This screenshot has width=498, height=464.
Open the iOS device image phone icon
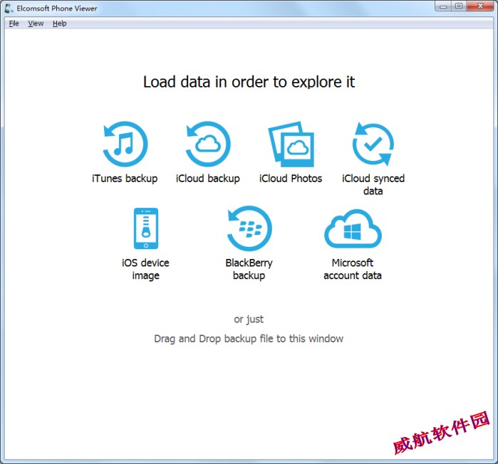coord(146,228)
